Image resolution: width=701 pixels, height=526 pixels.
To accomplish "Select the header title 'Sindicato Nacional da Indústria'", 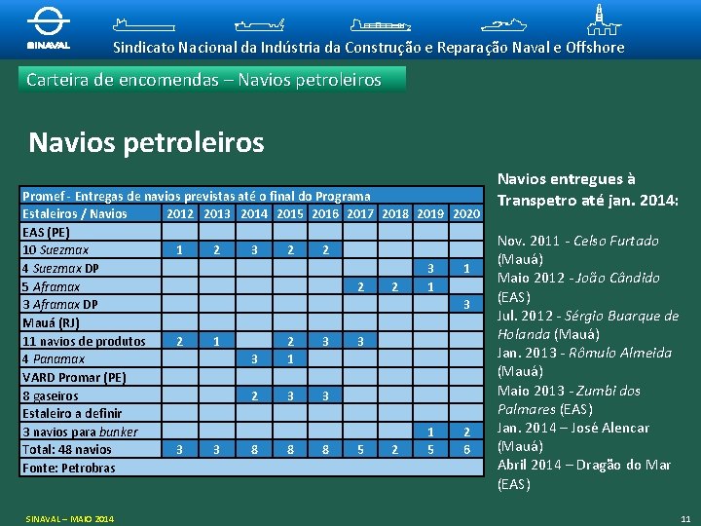I will pos(217,48).
